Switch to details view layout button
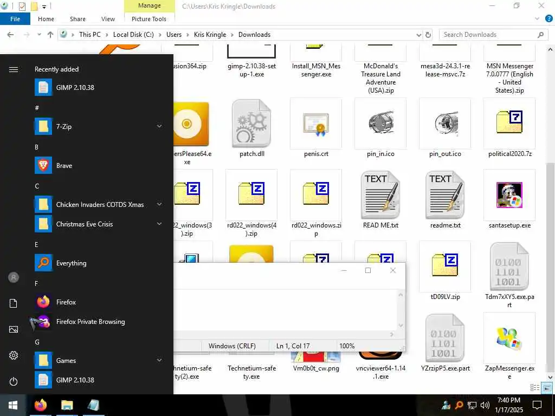This screenshot has width=555, height=416. [x=535, y=388]
